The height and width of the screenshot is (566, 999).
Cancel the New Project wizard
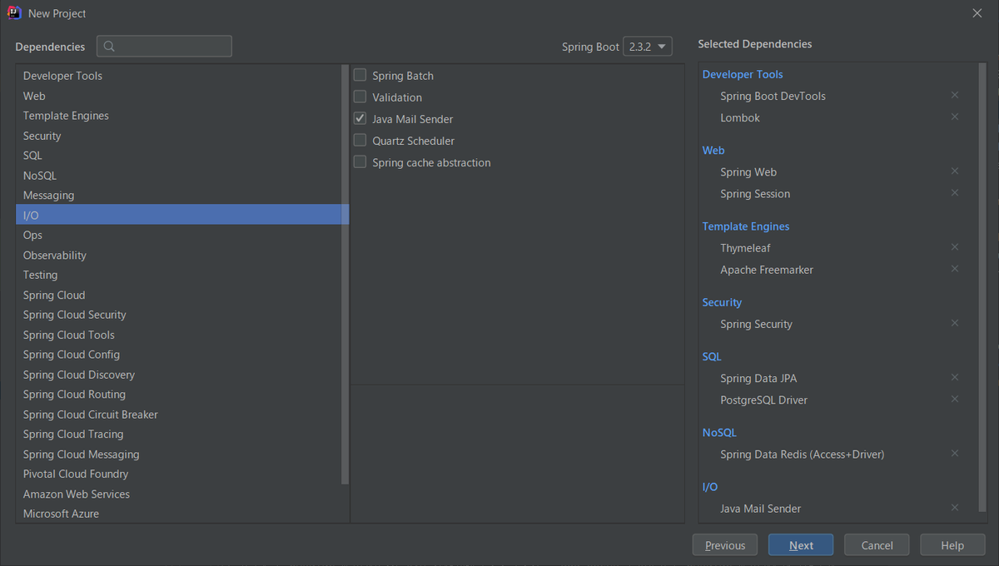point(877,545)
